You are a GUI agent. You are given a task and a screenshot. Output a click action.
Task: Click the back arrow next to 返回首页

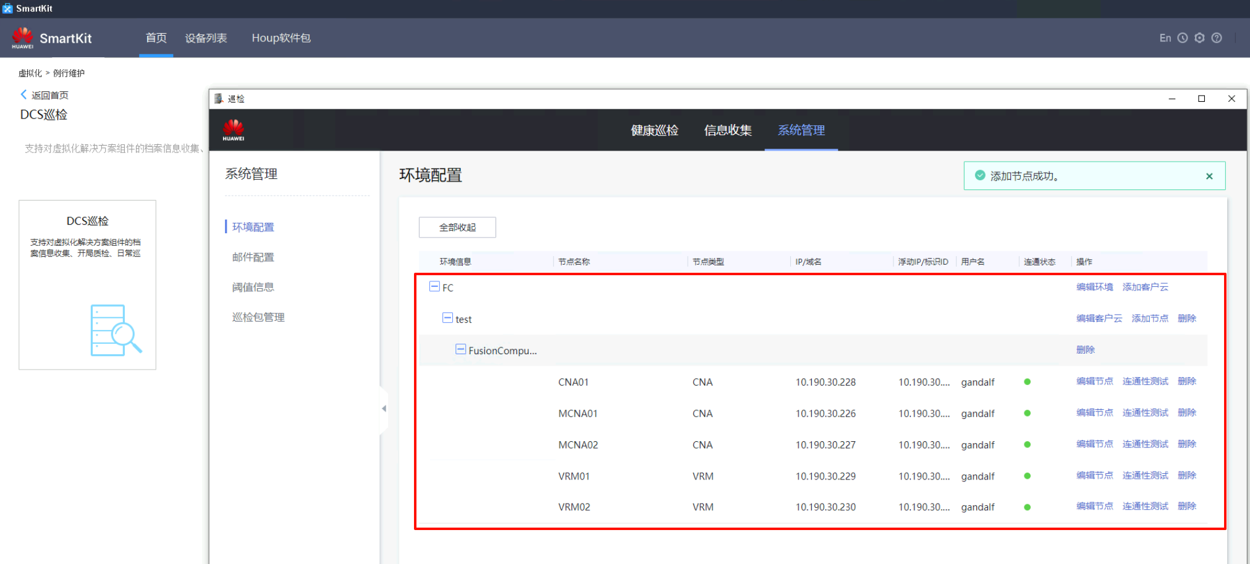(23, 94)
